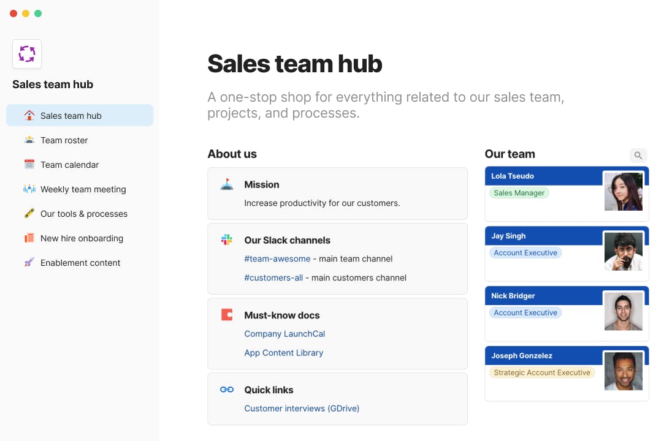Open the Company LaunchCal doc link
The height and width of the screenshot is (441, 672).
(284, 334)
